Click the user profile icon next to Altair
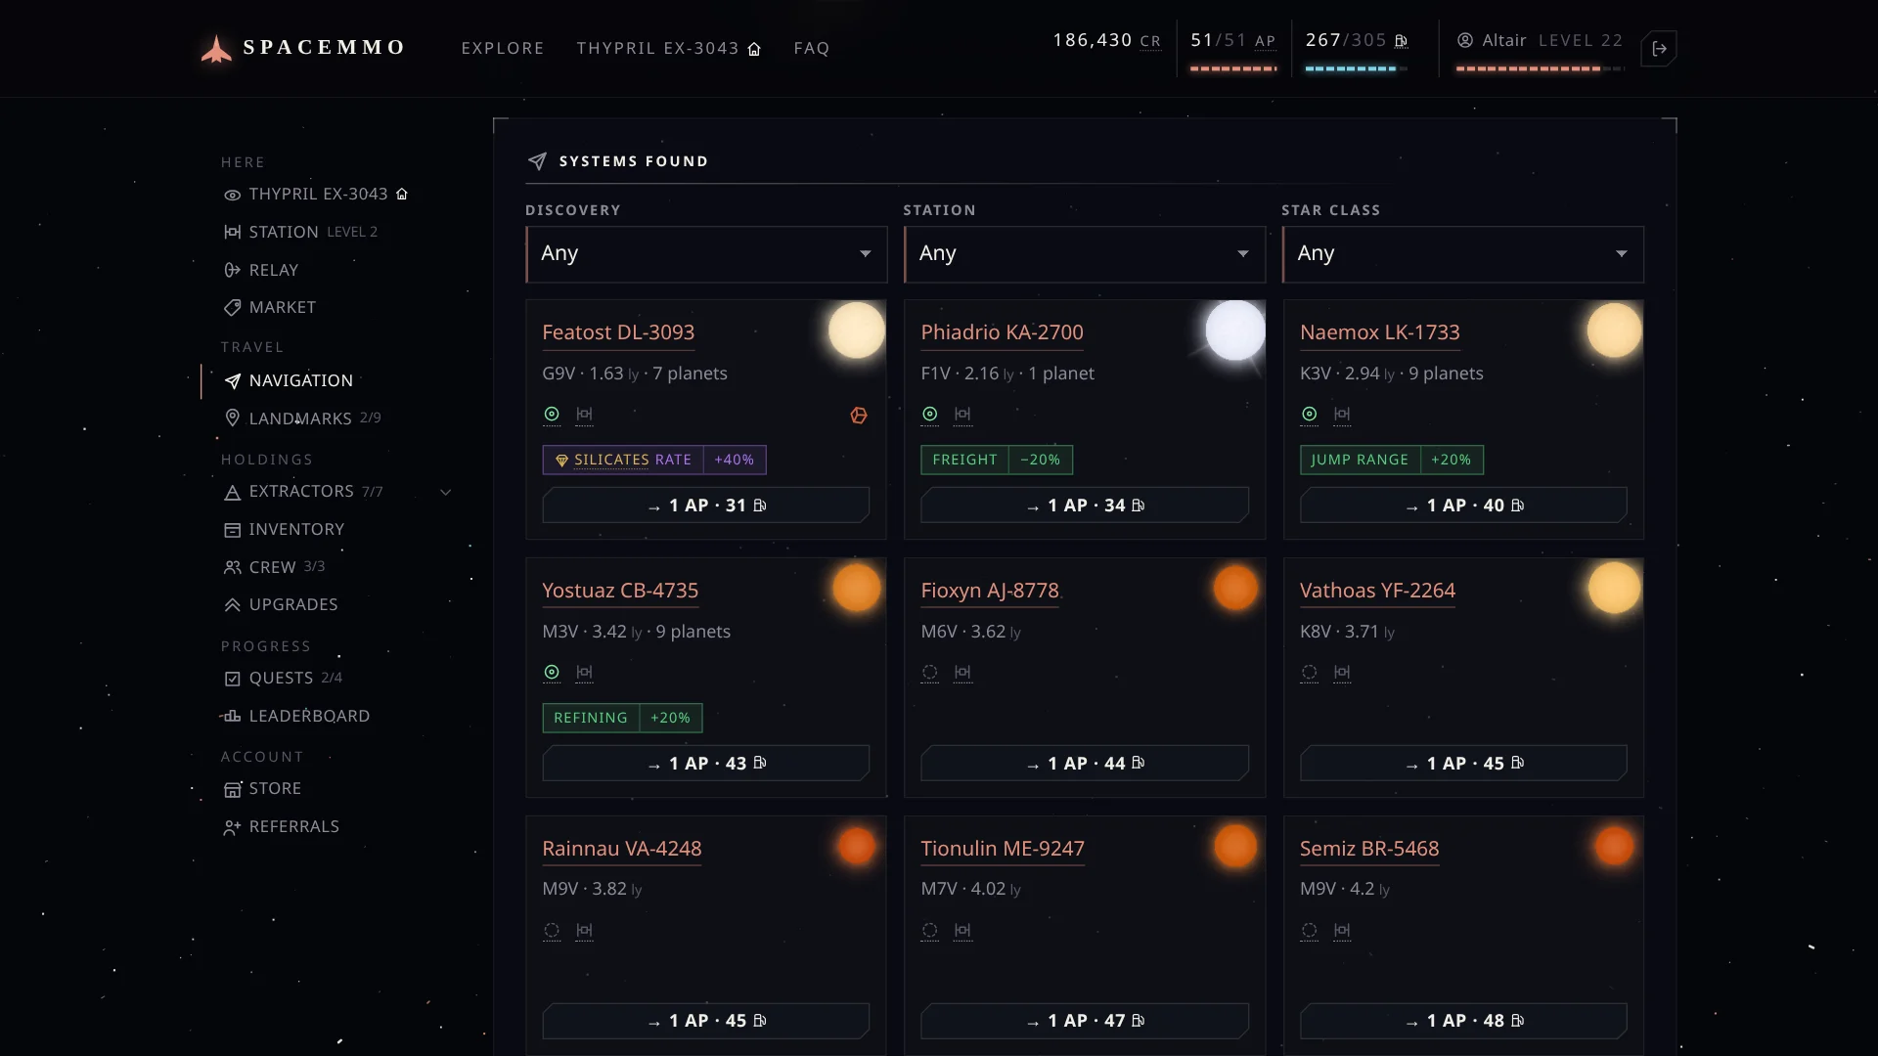 pyautogui.click(x=1465, y=41)
